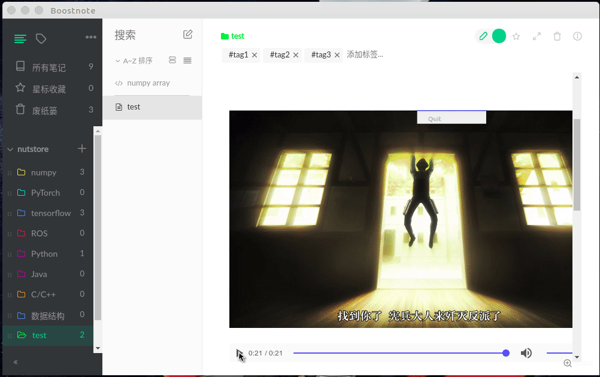Open the Python folder
The image size is (600, 377).
point(48,254)
